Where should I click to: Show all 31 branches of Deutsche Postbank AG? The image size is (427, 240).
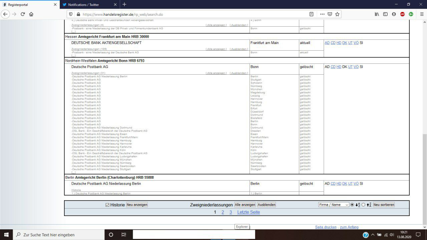(x=216, y=73)
